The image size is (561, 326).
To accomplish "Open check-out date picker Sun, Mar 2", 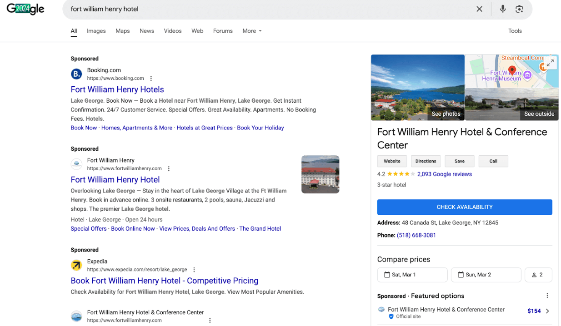I will click(486, 275).
